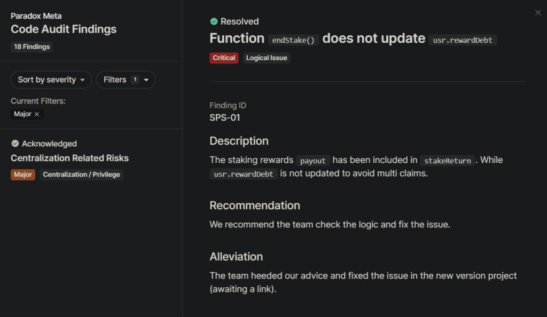Click the SPS-01 finding ID
The width and height of the screenshot is (547, 317).
[x=225, y=118]
